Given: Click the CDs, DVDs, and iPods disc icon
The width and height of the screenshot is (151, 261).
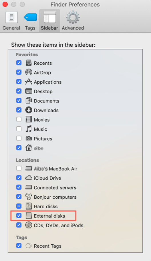Looking at the screenshot, I should tap(29, 225).
